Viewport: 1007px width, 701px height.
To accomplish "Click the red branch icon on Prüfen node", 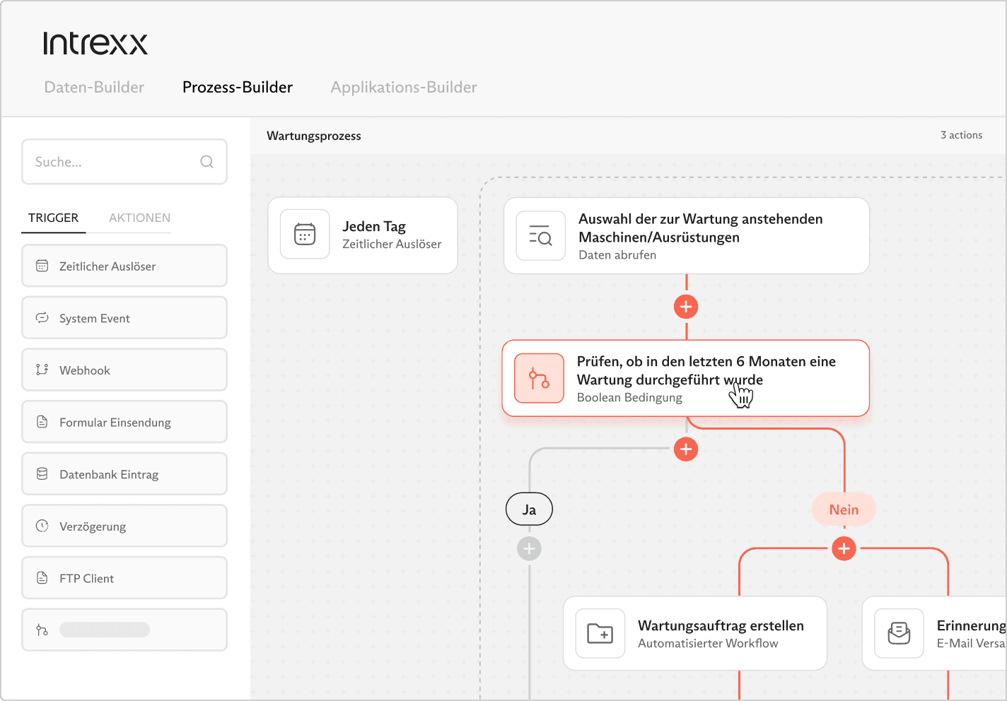I will pyautogui.click(x=539, y=379).
